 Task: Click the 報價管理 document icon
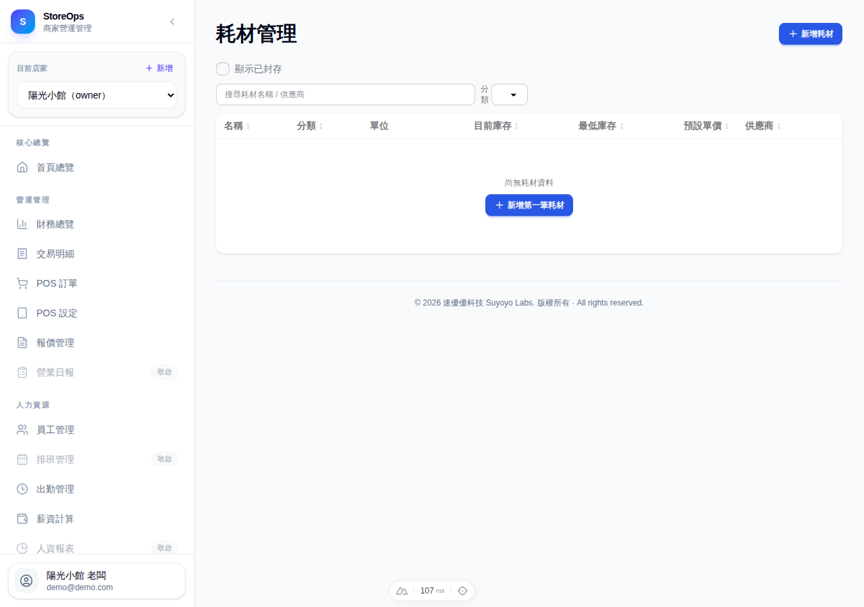(22, 343)
